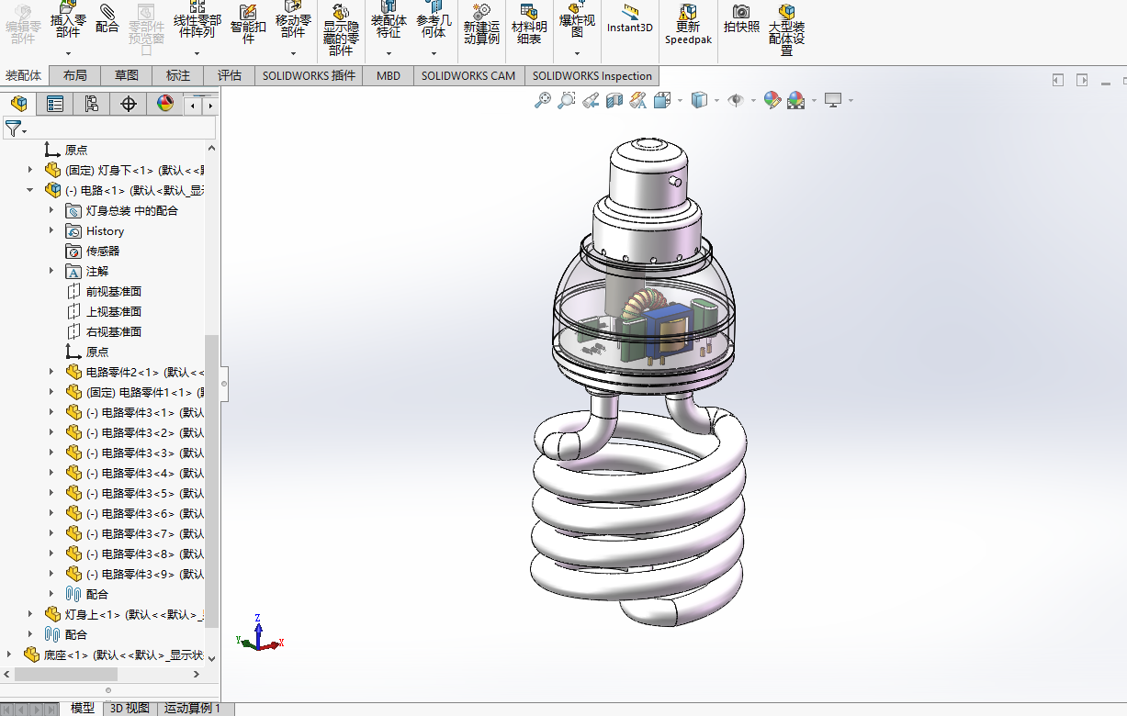Screen dimensions: 1127x716
Task: Click Zoom to Area magnifier icon
Action: [x=567, y=100]
